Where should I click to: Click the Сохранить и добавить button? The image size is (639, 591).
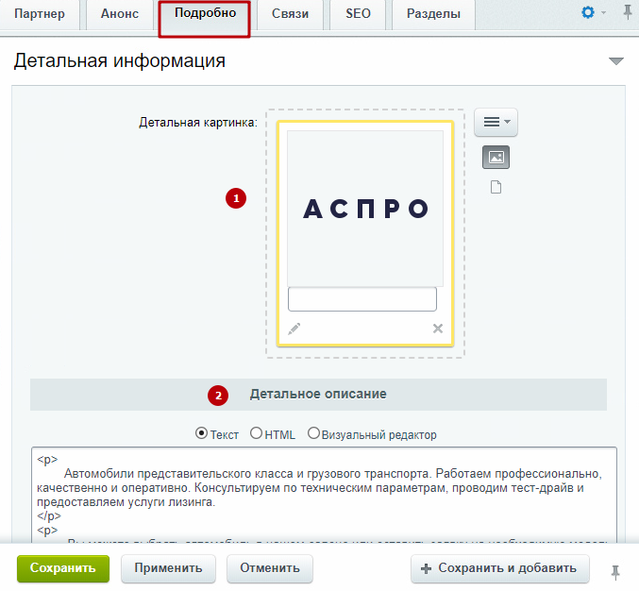(x=500, y=568)
